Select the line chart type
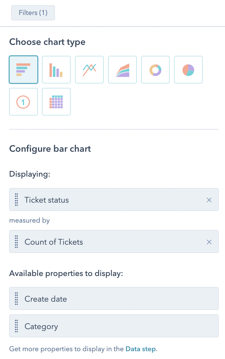 [89, 69]
